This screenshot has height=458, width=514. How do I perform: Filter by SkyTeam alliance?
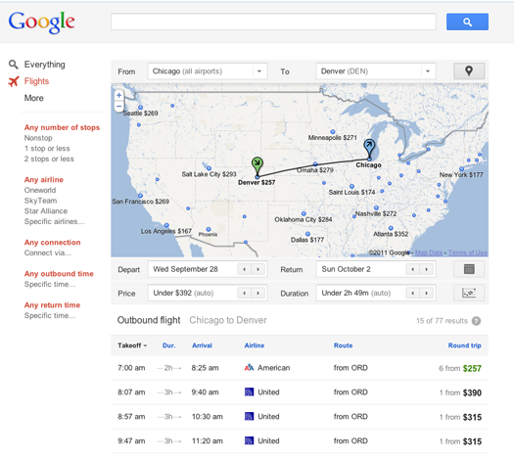(x=40, y=201)
